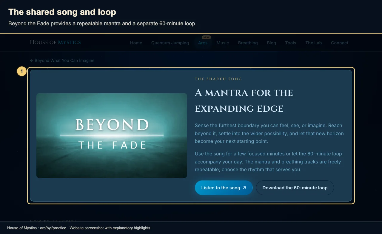Select the Arcs navigation item
Image resolution: width=382 pixels, height=234 pixels.
tap(203, 43)
